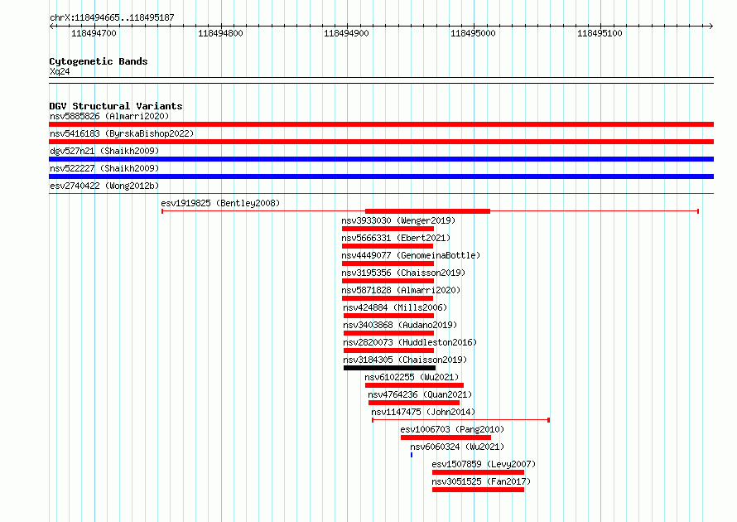Select the blue bar for dgv527n21
Viewport: 737px width, 522px height.
tap(381, 159)
